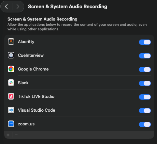Click the zoom.us app icon
The image size is (157, 144).
click(x=11, y=124)
